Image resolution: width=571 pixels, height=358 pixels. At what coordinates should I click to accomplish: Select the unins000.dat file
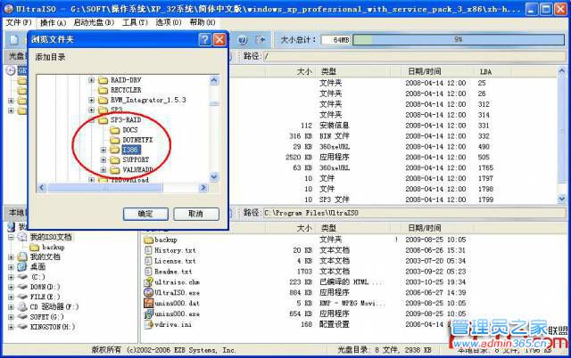(x=172, y=303)
